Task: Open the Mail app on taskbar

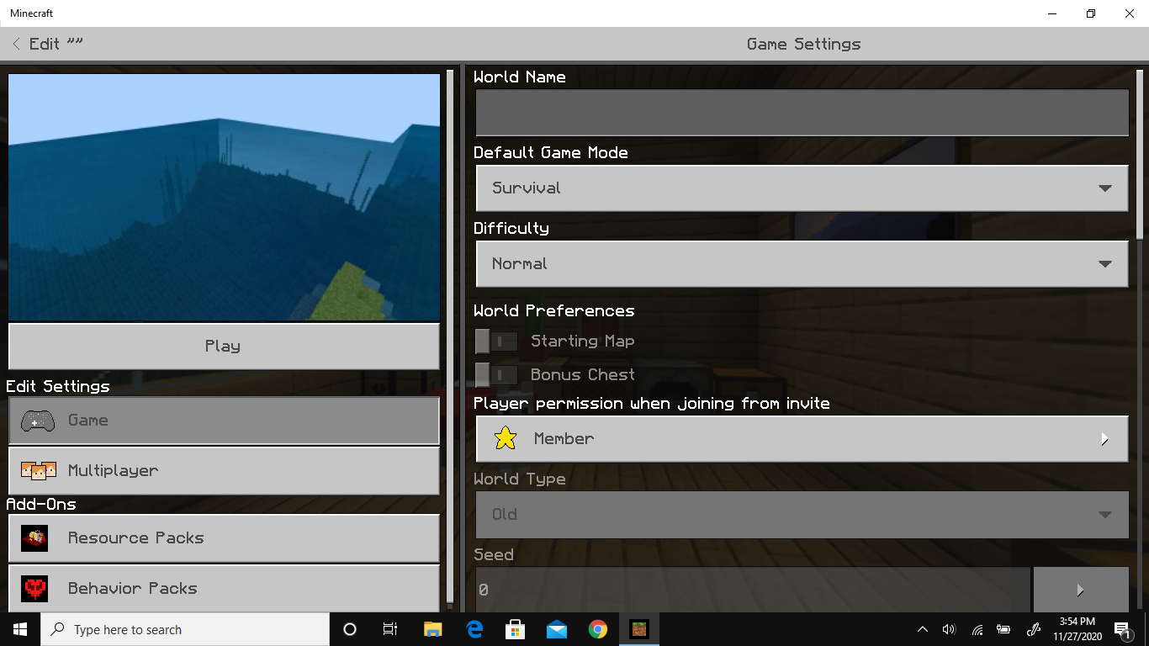Action: pos(556,629)
